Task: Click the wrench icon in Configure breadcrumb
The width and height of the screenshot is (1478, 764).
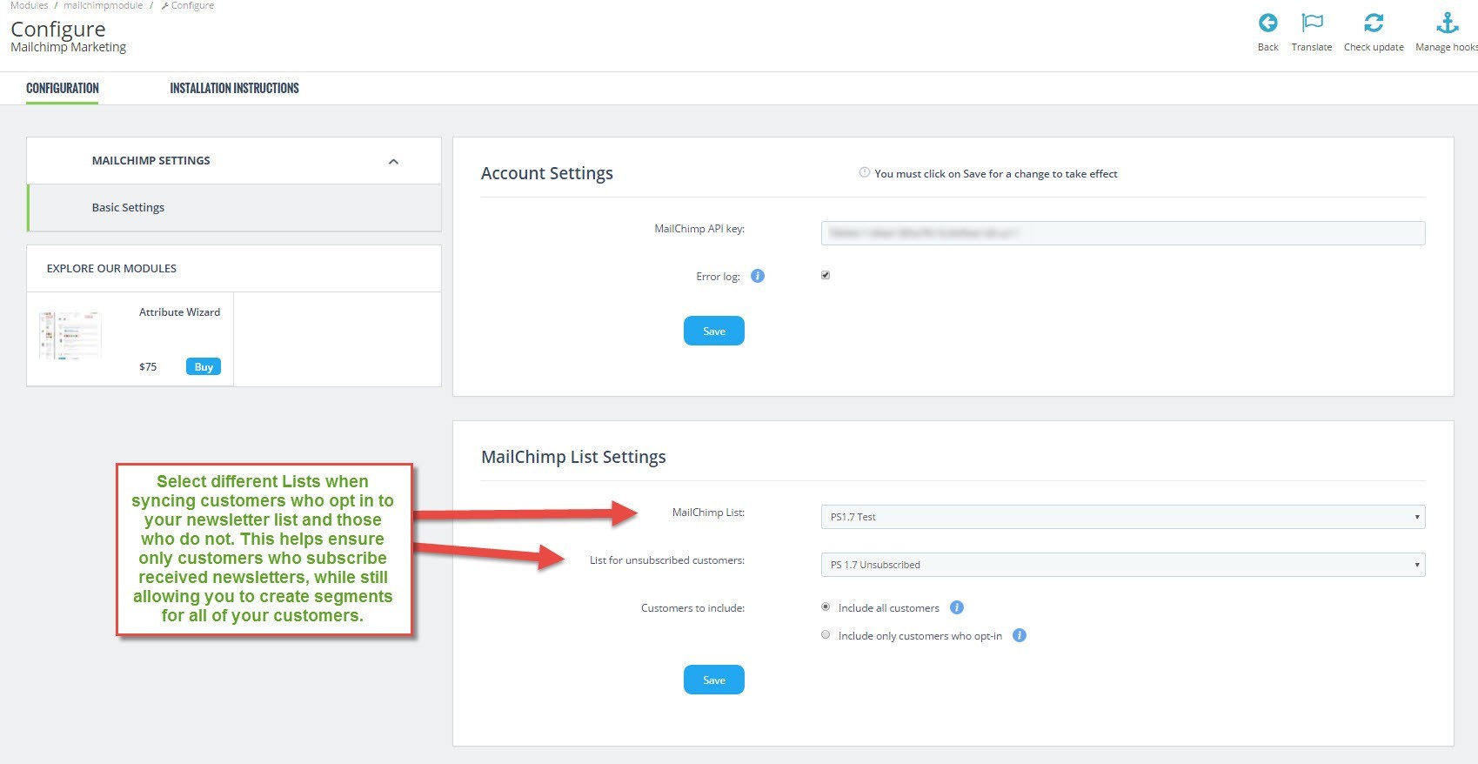Action: click(165, 6)
